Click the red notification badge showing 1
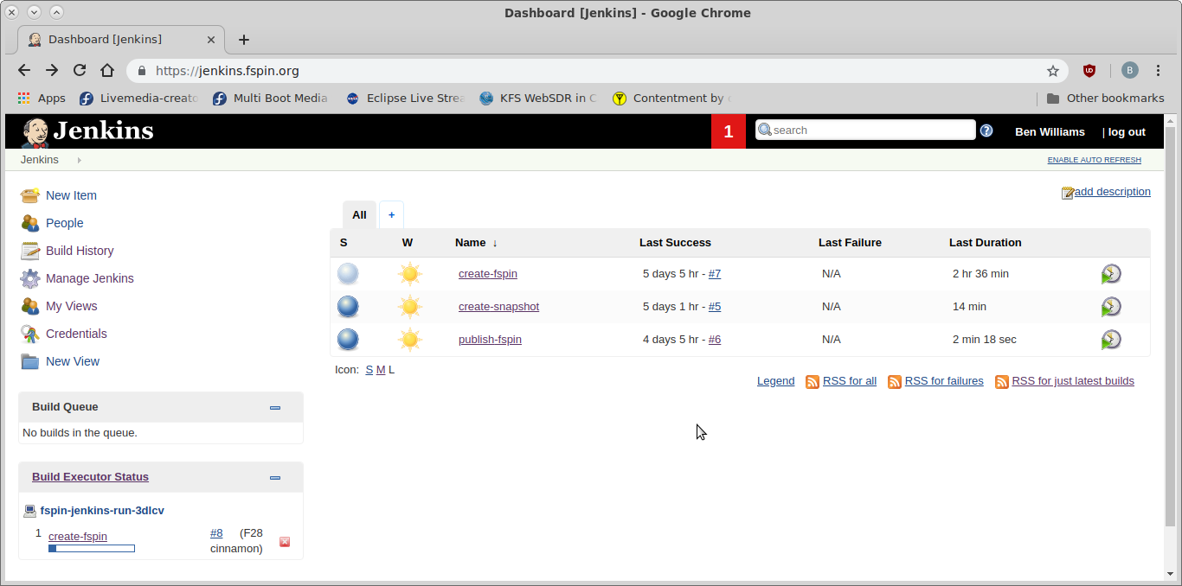Image resolution: width=1182 pixels, height=586 pixels. [729, 131]
